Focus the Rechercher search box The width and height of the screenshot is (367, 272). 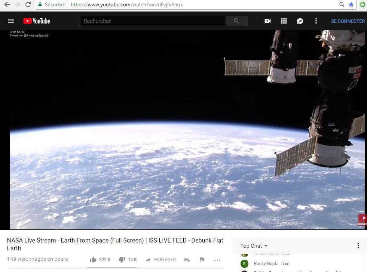[153, 21]
